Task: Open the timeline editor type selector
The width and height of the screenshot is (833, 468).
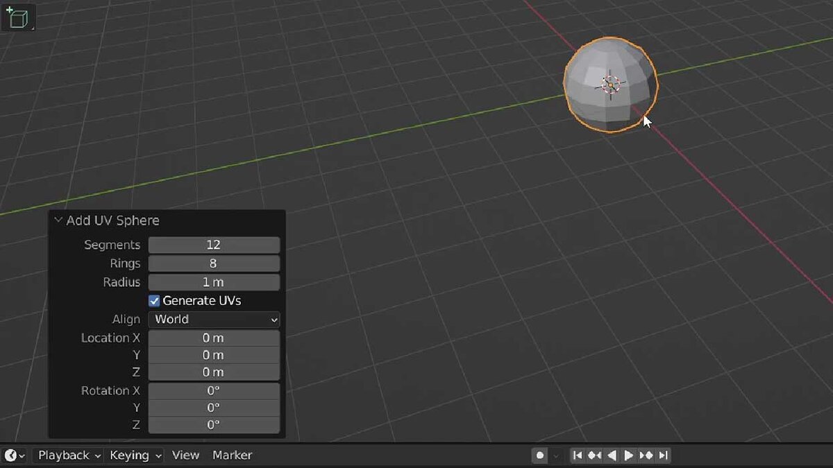Action: pyautogui.click(x=15, y=456)
